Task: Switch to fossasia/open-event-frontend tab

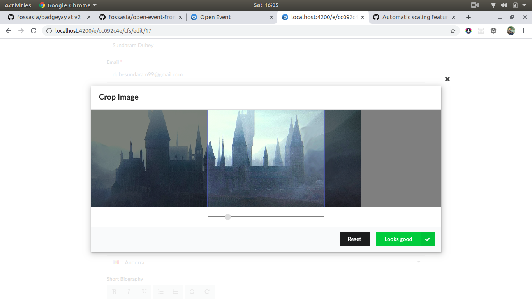Action: pos(140,17)
